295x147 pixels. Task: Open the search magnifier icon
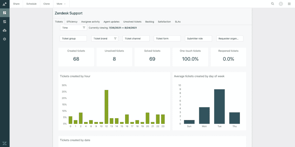point(273,4)
